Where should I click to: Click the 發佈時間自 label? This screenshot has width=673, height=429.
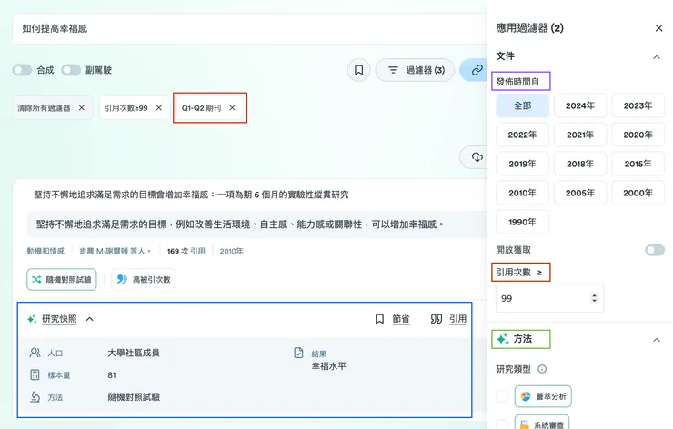click(517, 82)
